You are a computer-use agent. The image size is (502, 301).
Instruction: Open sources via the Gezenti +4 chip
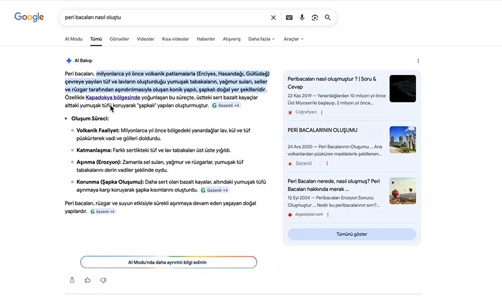pos(226,106)
